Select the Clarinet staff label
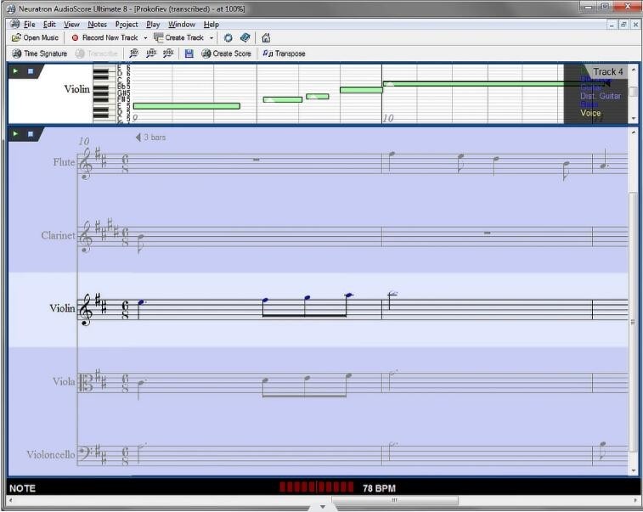The image size is (643, 512). point(59,235)
